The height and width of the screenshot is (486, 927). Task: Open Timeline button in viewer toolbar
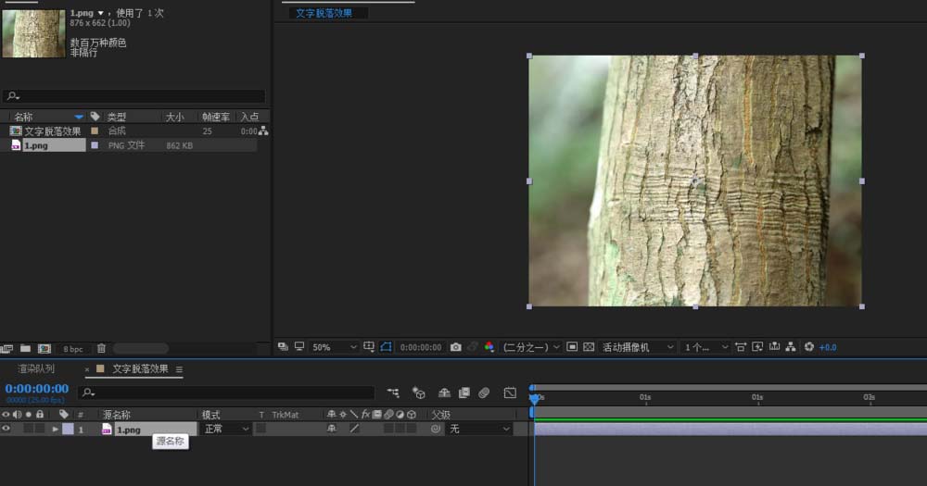pos(774,346)
